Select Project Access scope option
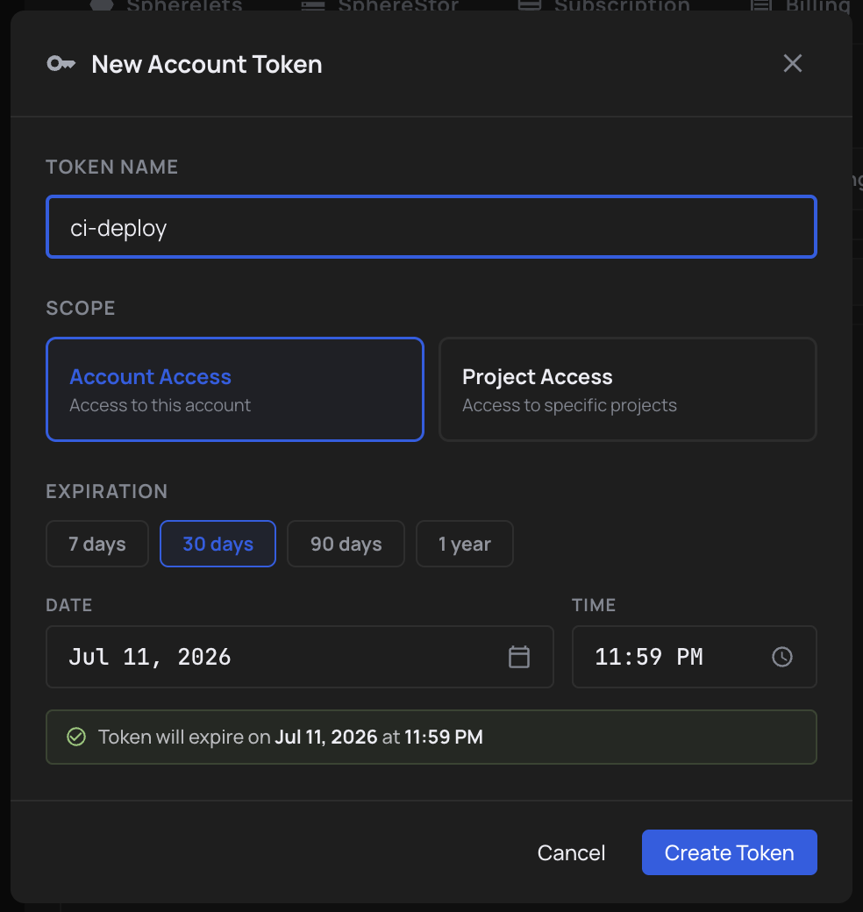Viewport: 863px width, 912px height. pyautogui.click(x=627, y=389)
